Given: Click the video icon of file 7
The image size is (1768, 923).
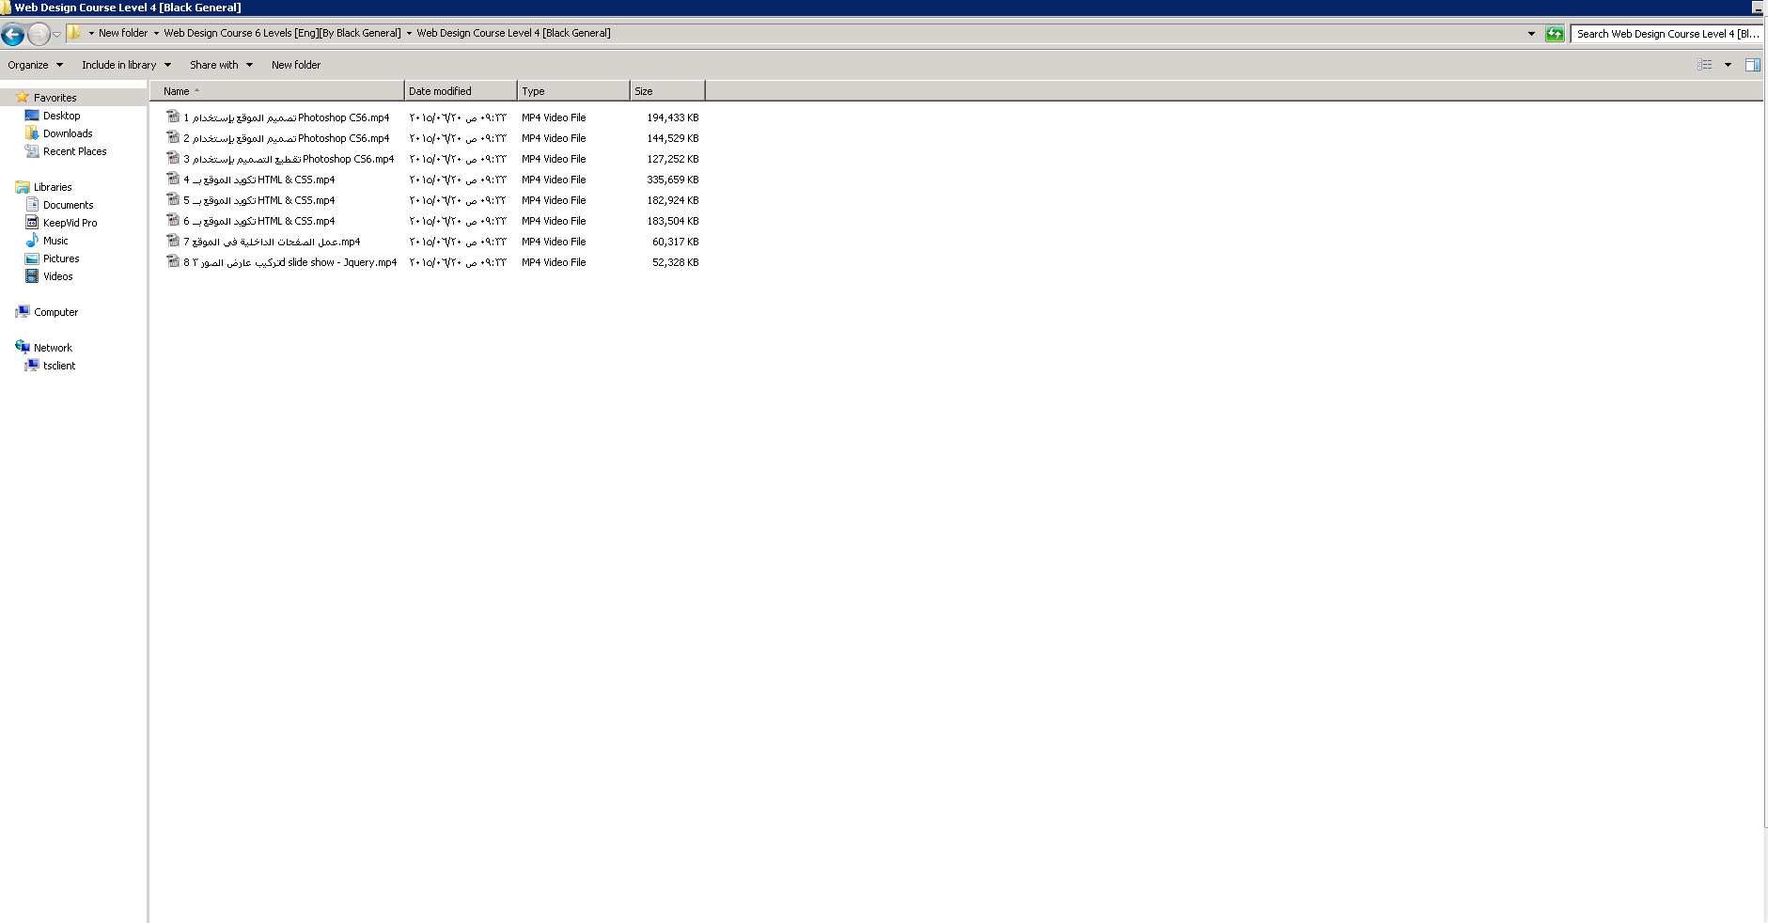Looking at the screenshot, I should 173,242.
